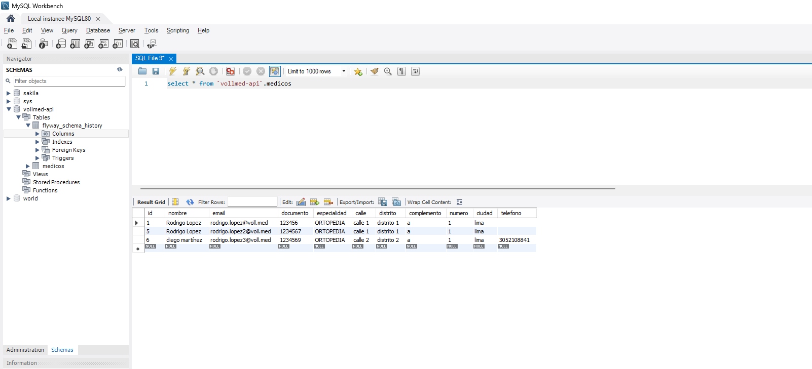Open the Database menu
The height and width of the screenshot is (369, 812).
[x=98, y=30]
